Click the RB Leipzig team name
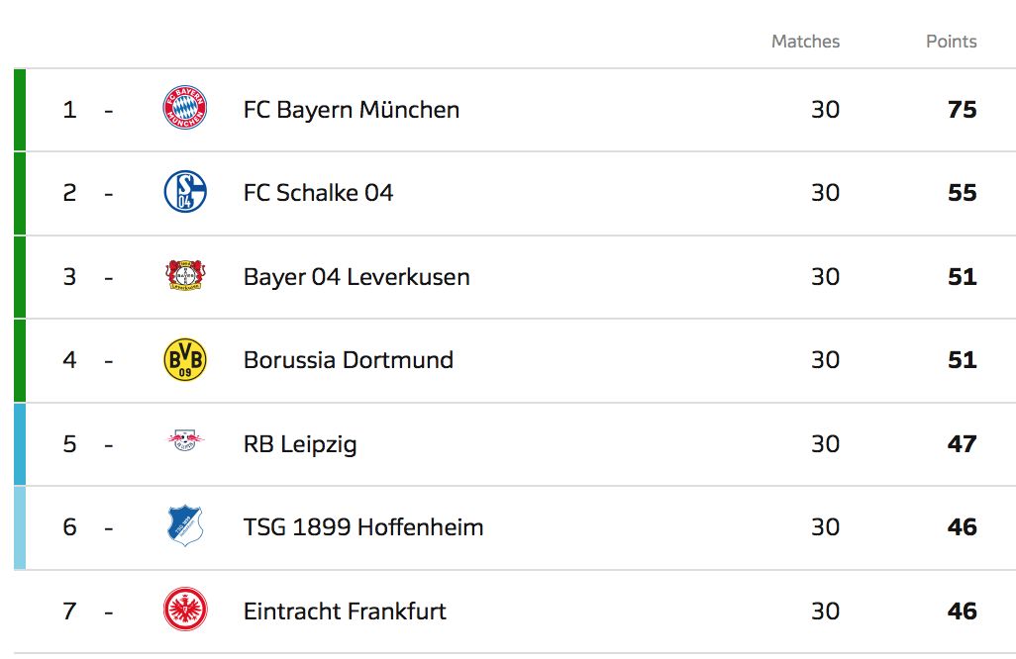This screenshot has width=1016, height=659. [300, 443]
